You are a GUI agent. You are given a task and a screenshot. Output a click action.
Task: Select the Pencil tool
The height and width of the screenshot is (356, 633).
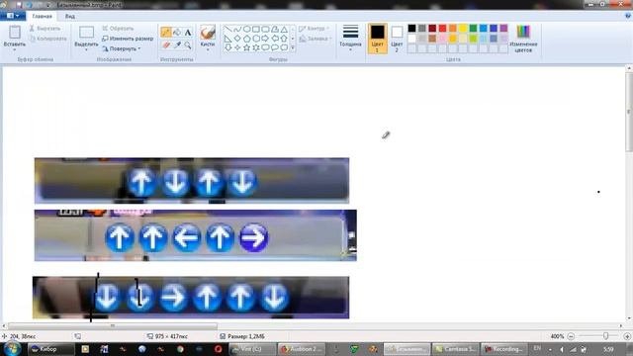click(x=166, y=33)
